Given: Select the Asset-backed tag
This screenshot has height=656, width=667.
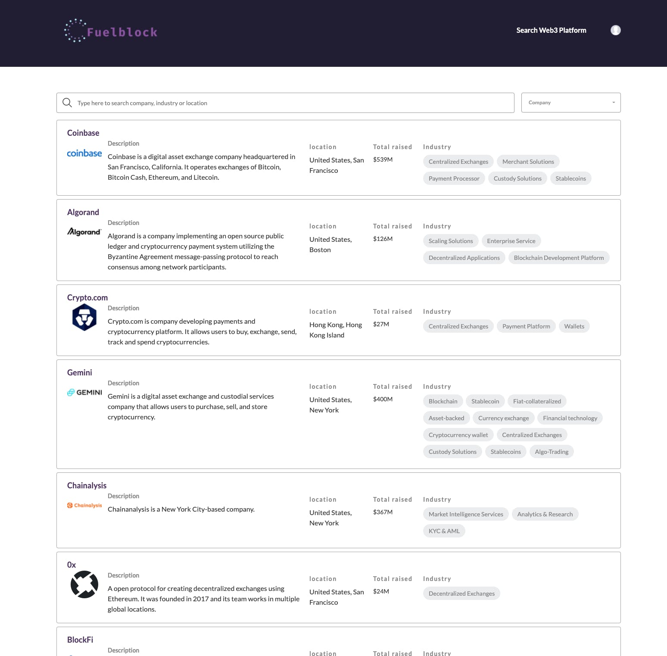Looking at the screenshot, I should (446, 418).
